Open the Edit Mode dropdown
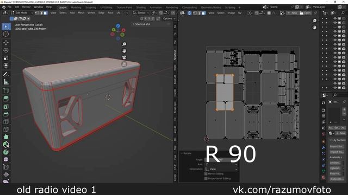Image resolution: width=348 pixels, height=195 pixels. (x=22, y=13)
